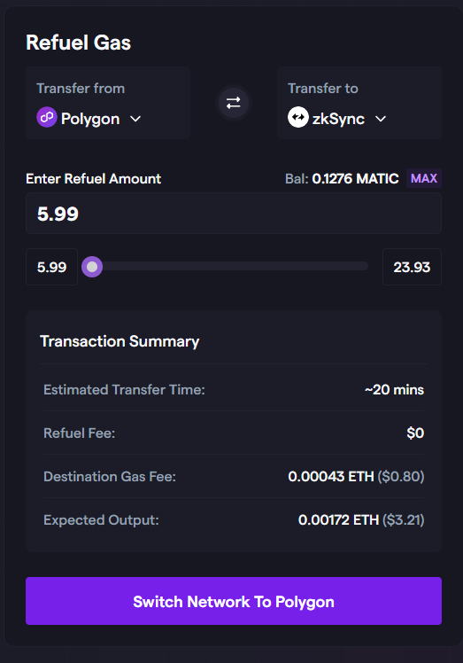Click the purple slider handle
The width and height of the screenshot is (463, 663).
tap(92, 267)
